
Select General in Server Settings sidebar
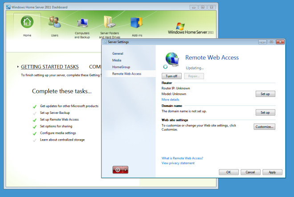118,53
